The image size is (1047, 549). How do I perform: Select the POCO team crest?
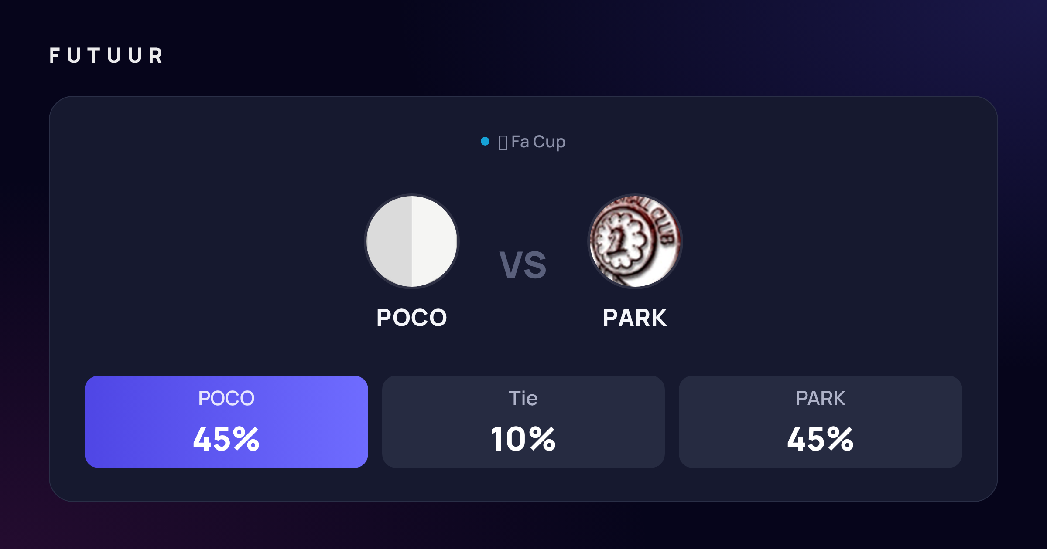[412, 241]
